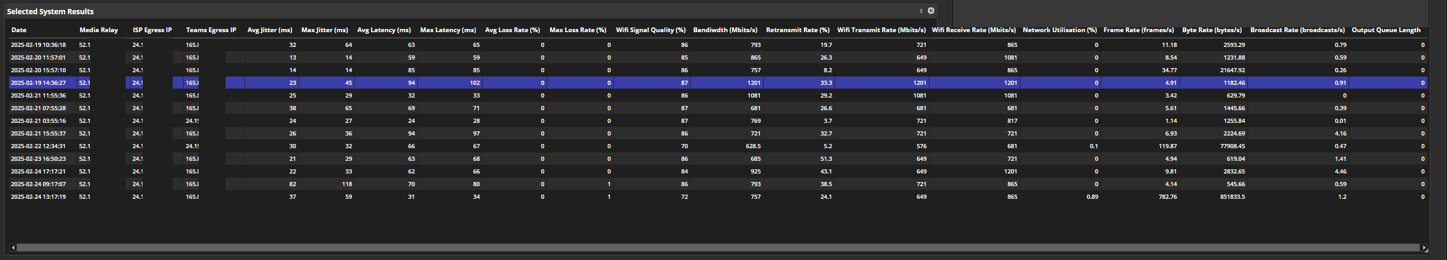Click the Network Utilisation (%) column header

pos(1059,30)
